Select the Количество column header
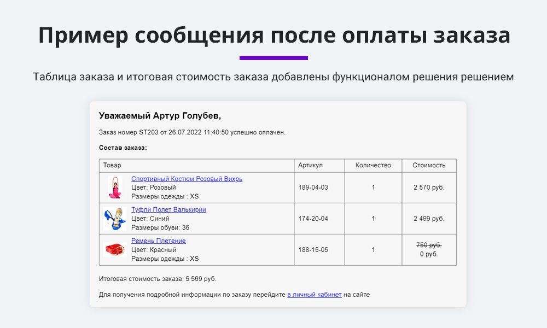This screenshot has width=547, height=328. tap(373, 165)
